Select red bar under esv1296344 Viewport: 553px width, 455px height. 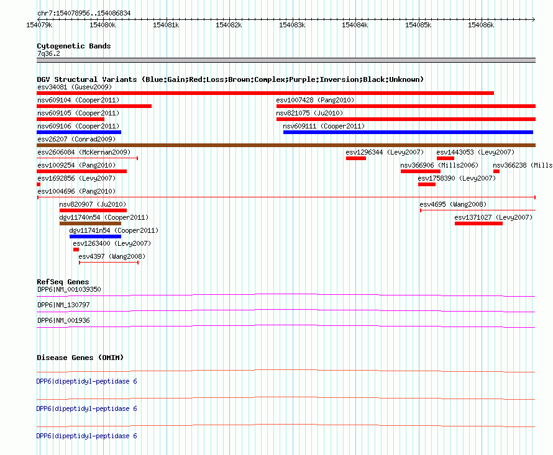pyautogui.click(x=356, y=158)
